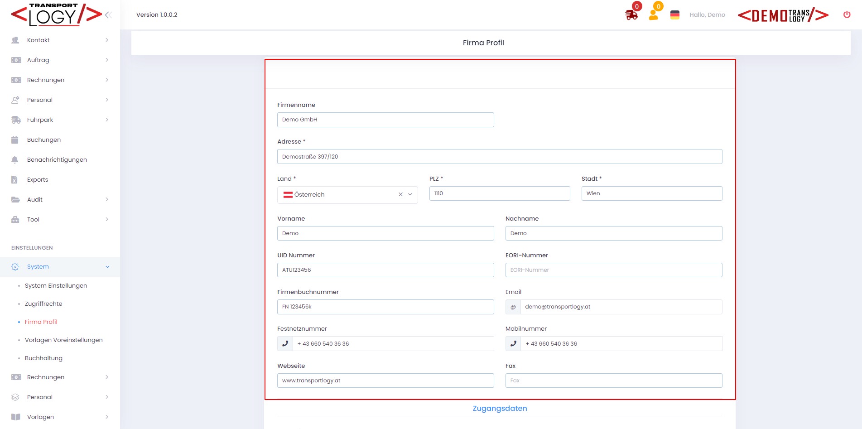Open the Buchhaltung settings link
Viewport: 862px width, 429px height.
[43, 358]
